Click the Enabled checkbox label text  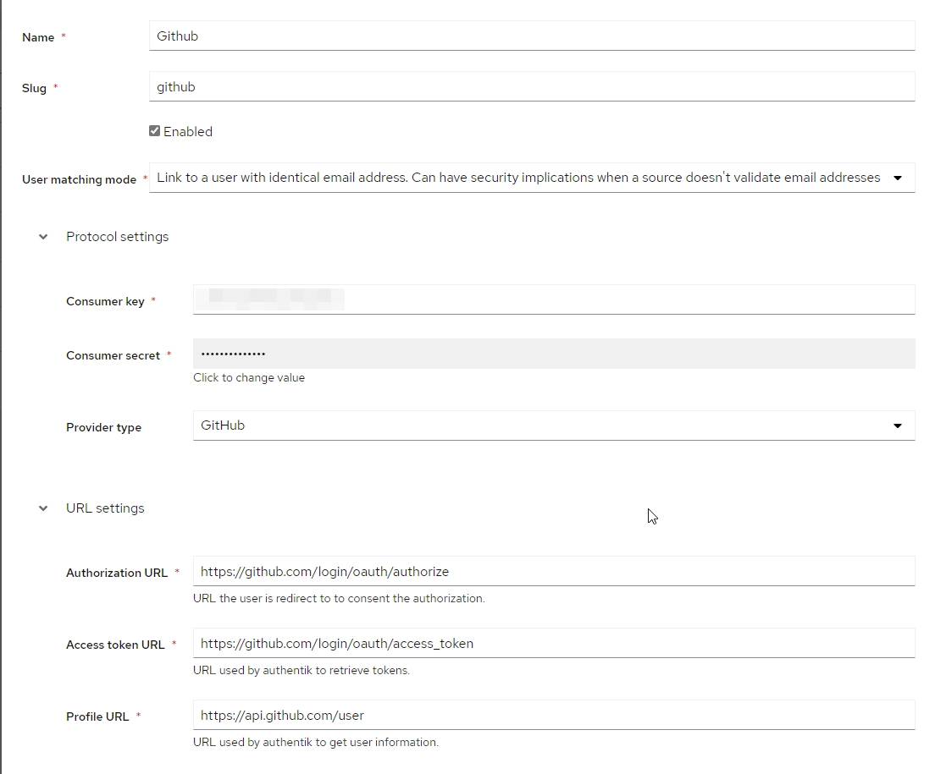click(x=188, y=132)
